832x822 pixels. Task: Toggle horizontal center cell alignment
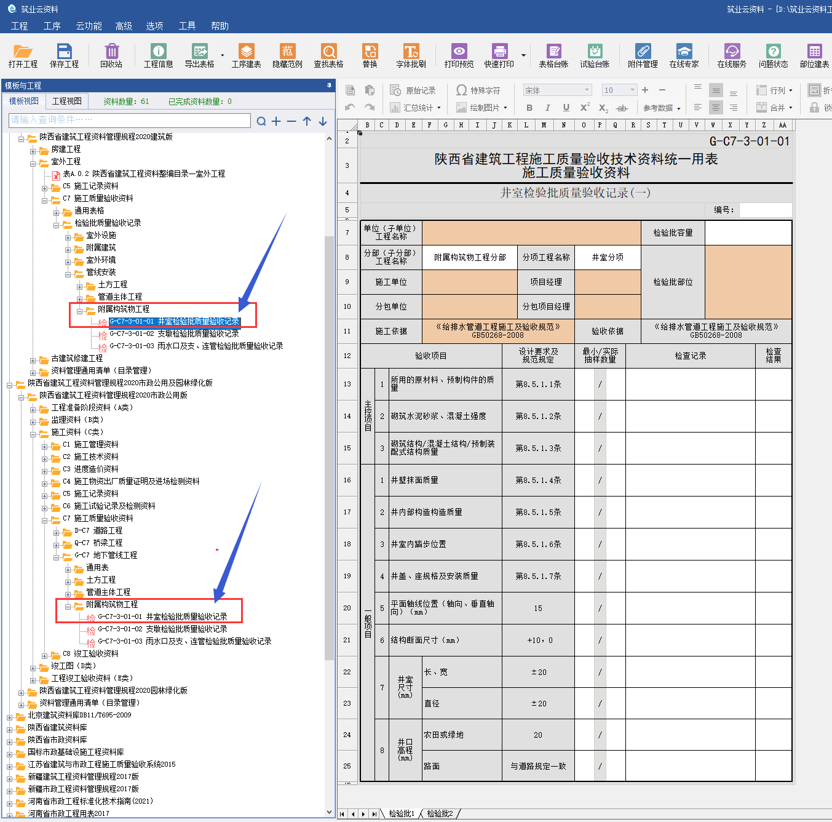[x=716, y=107]
